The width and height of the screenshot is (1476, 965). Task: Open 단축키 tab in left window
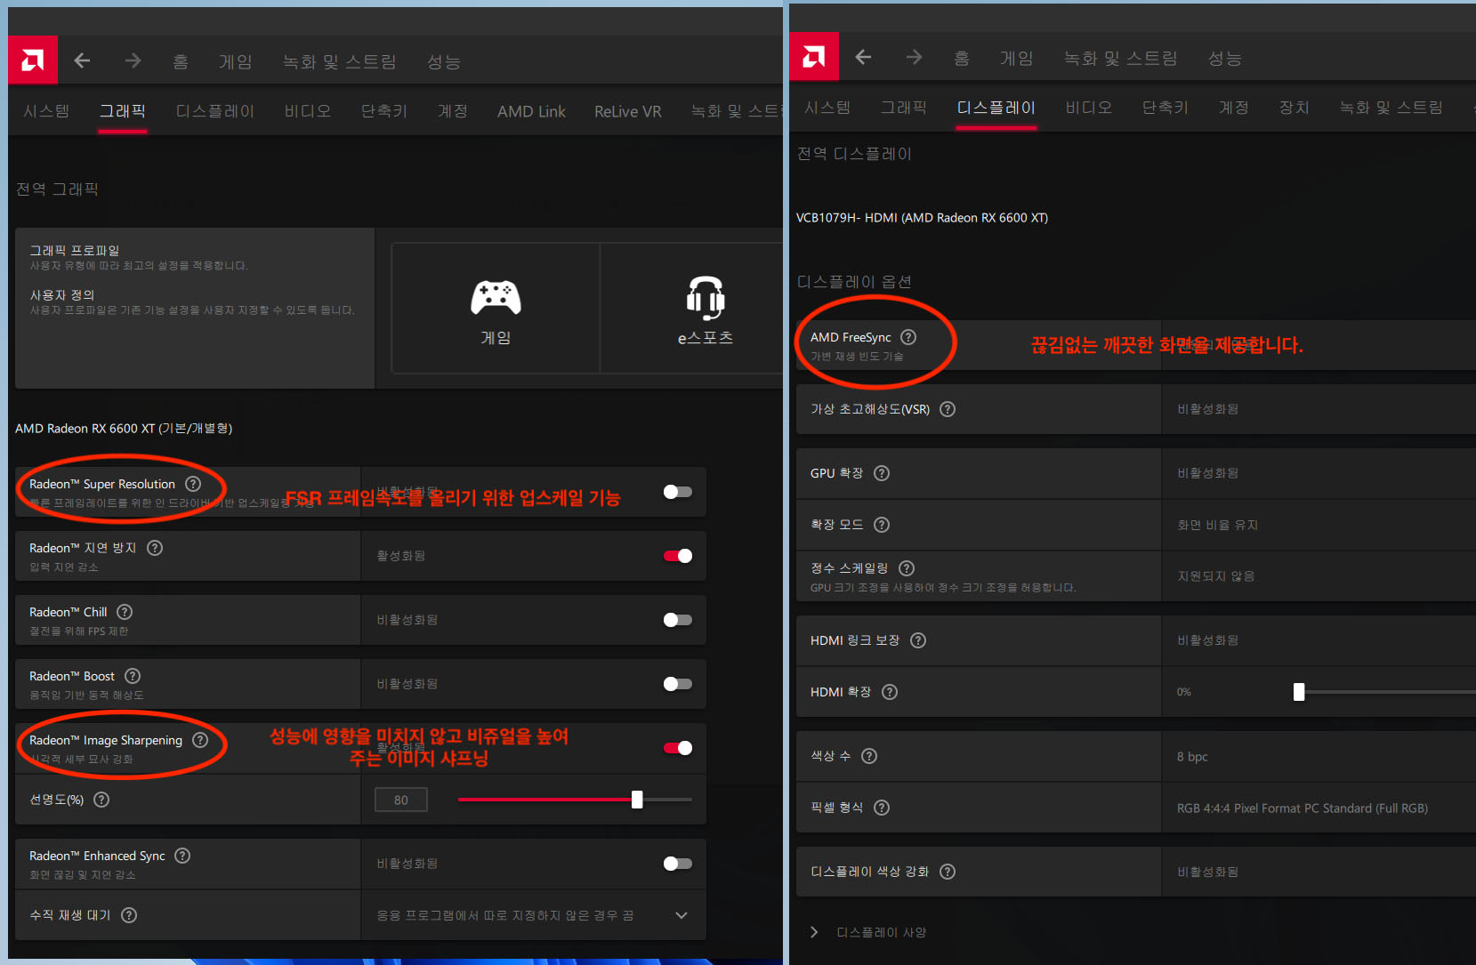pyautogui.click(x=384, y=111)
